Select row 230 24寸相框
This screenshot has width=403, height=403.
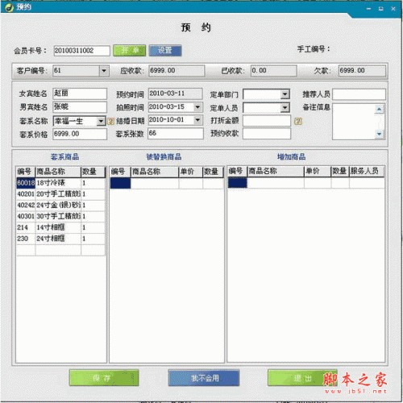[x=60, y=239]
